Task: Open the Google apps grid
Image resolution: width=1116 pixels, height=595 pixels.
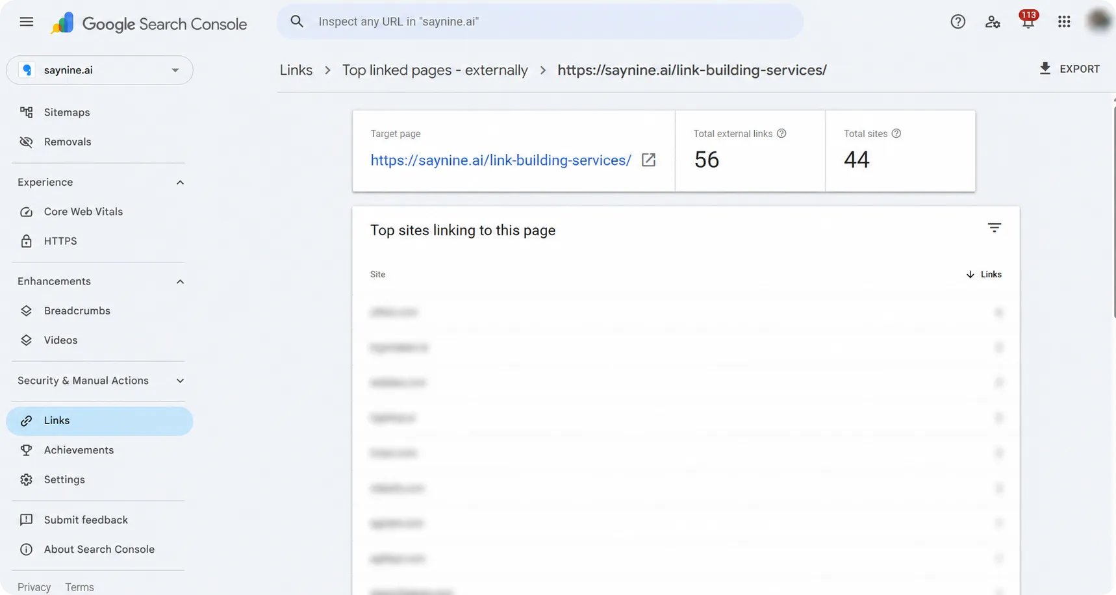Action: pos(1064,21)
